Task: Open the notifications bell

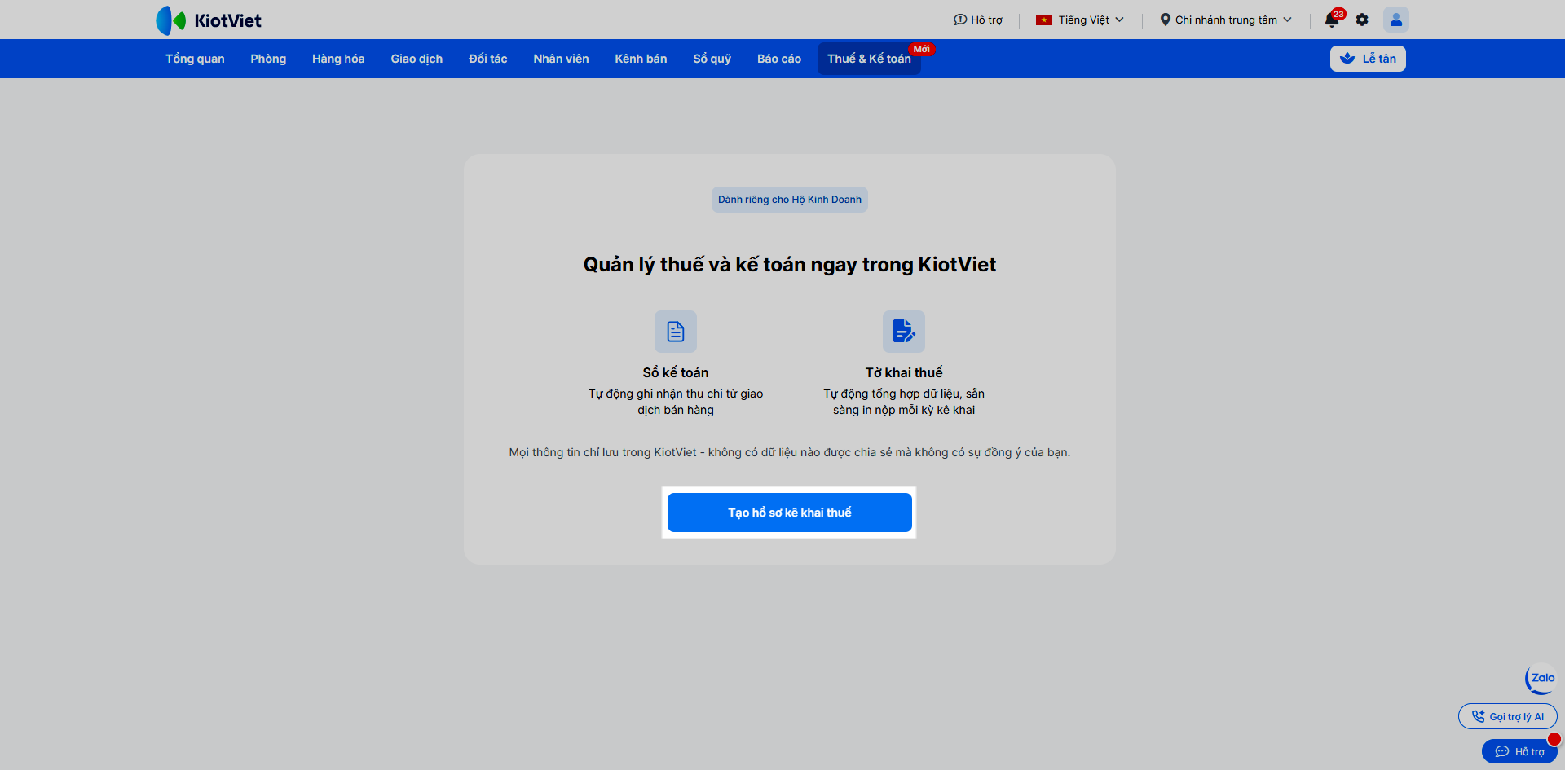Action: (x=1332, y=20)
